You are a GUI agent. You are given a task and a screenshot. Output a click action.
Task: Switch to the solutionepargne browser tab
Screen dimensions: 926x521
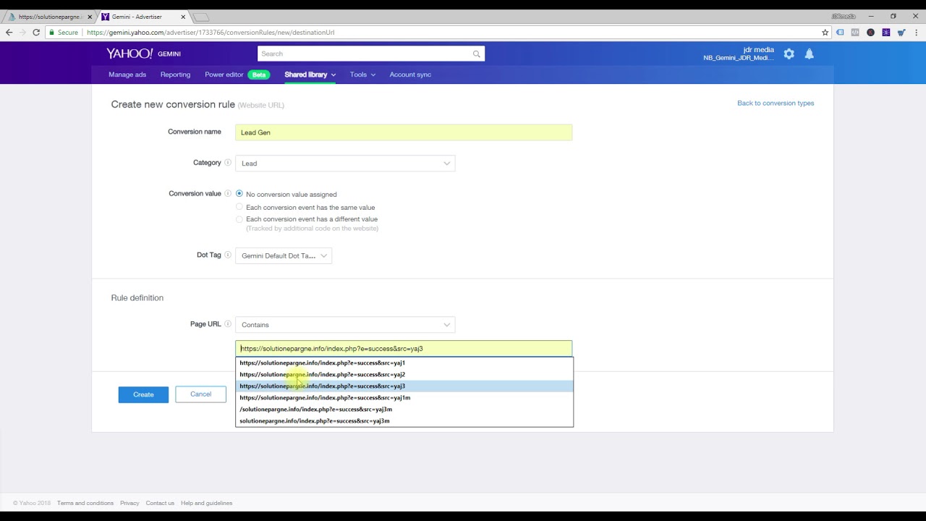click(x=49, y=17)
